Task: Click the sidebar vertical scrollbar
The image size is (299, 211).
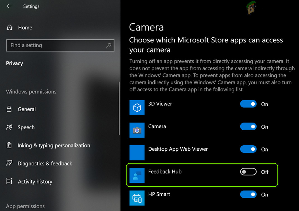Action: pyautogui.click(x=119, y=108)
